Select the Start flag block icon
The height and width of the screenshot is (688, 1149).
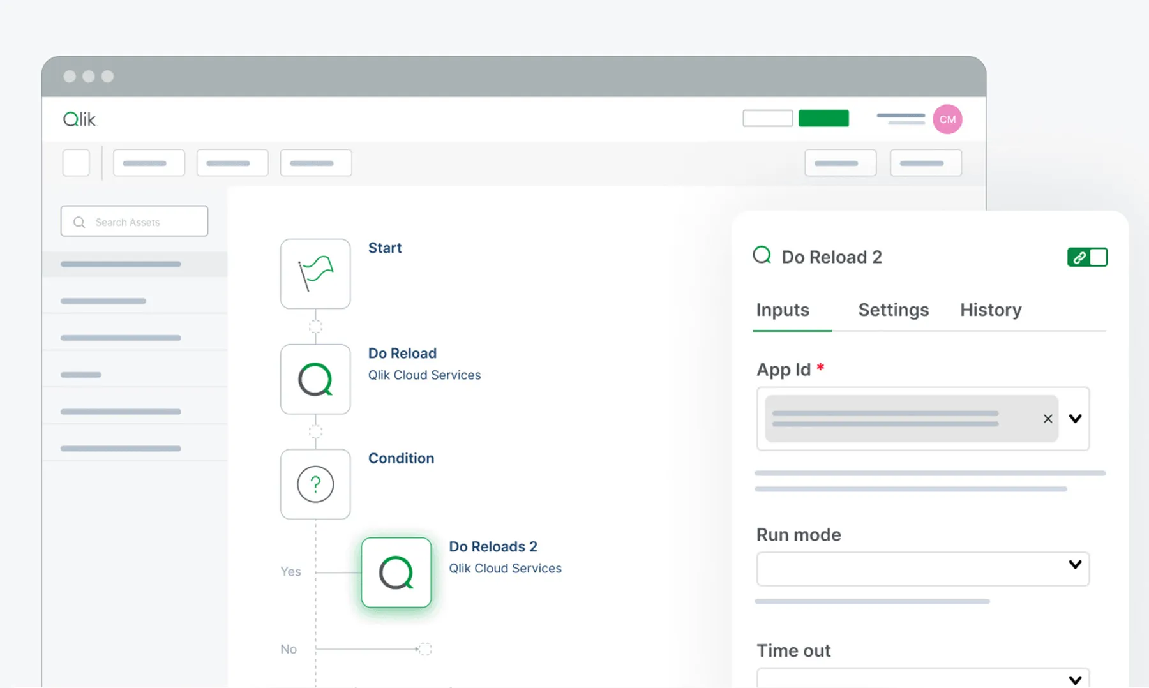(315, 274)
